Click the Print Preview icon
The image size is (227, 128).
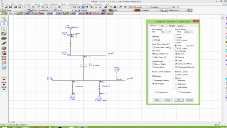(x=20, y=7)
